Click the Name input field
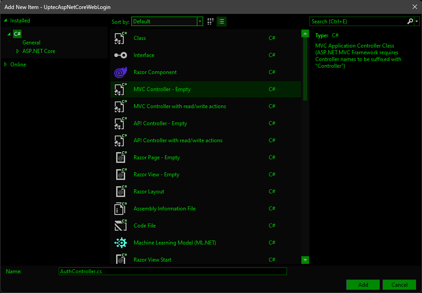This screenshot has height=293, width=422. tap(173, 271)
